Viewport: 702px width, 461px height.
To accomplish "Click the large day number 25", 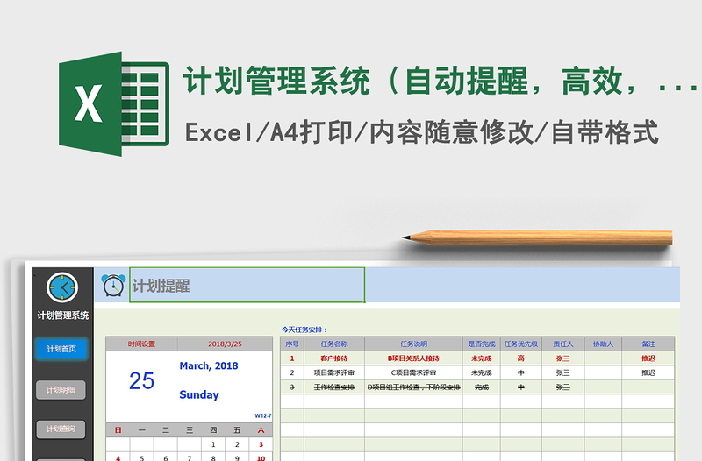I will 141,381.
